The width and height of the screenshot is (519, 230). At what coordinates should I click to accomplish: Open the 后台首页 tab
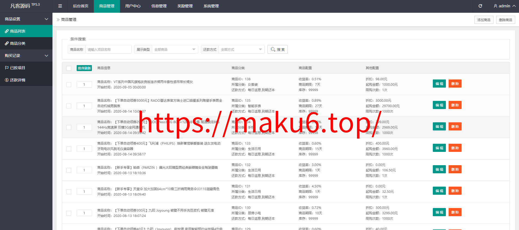(81, 6)
